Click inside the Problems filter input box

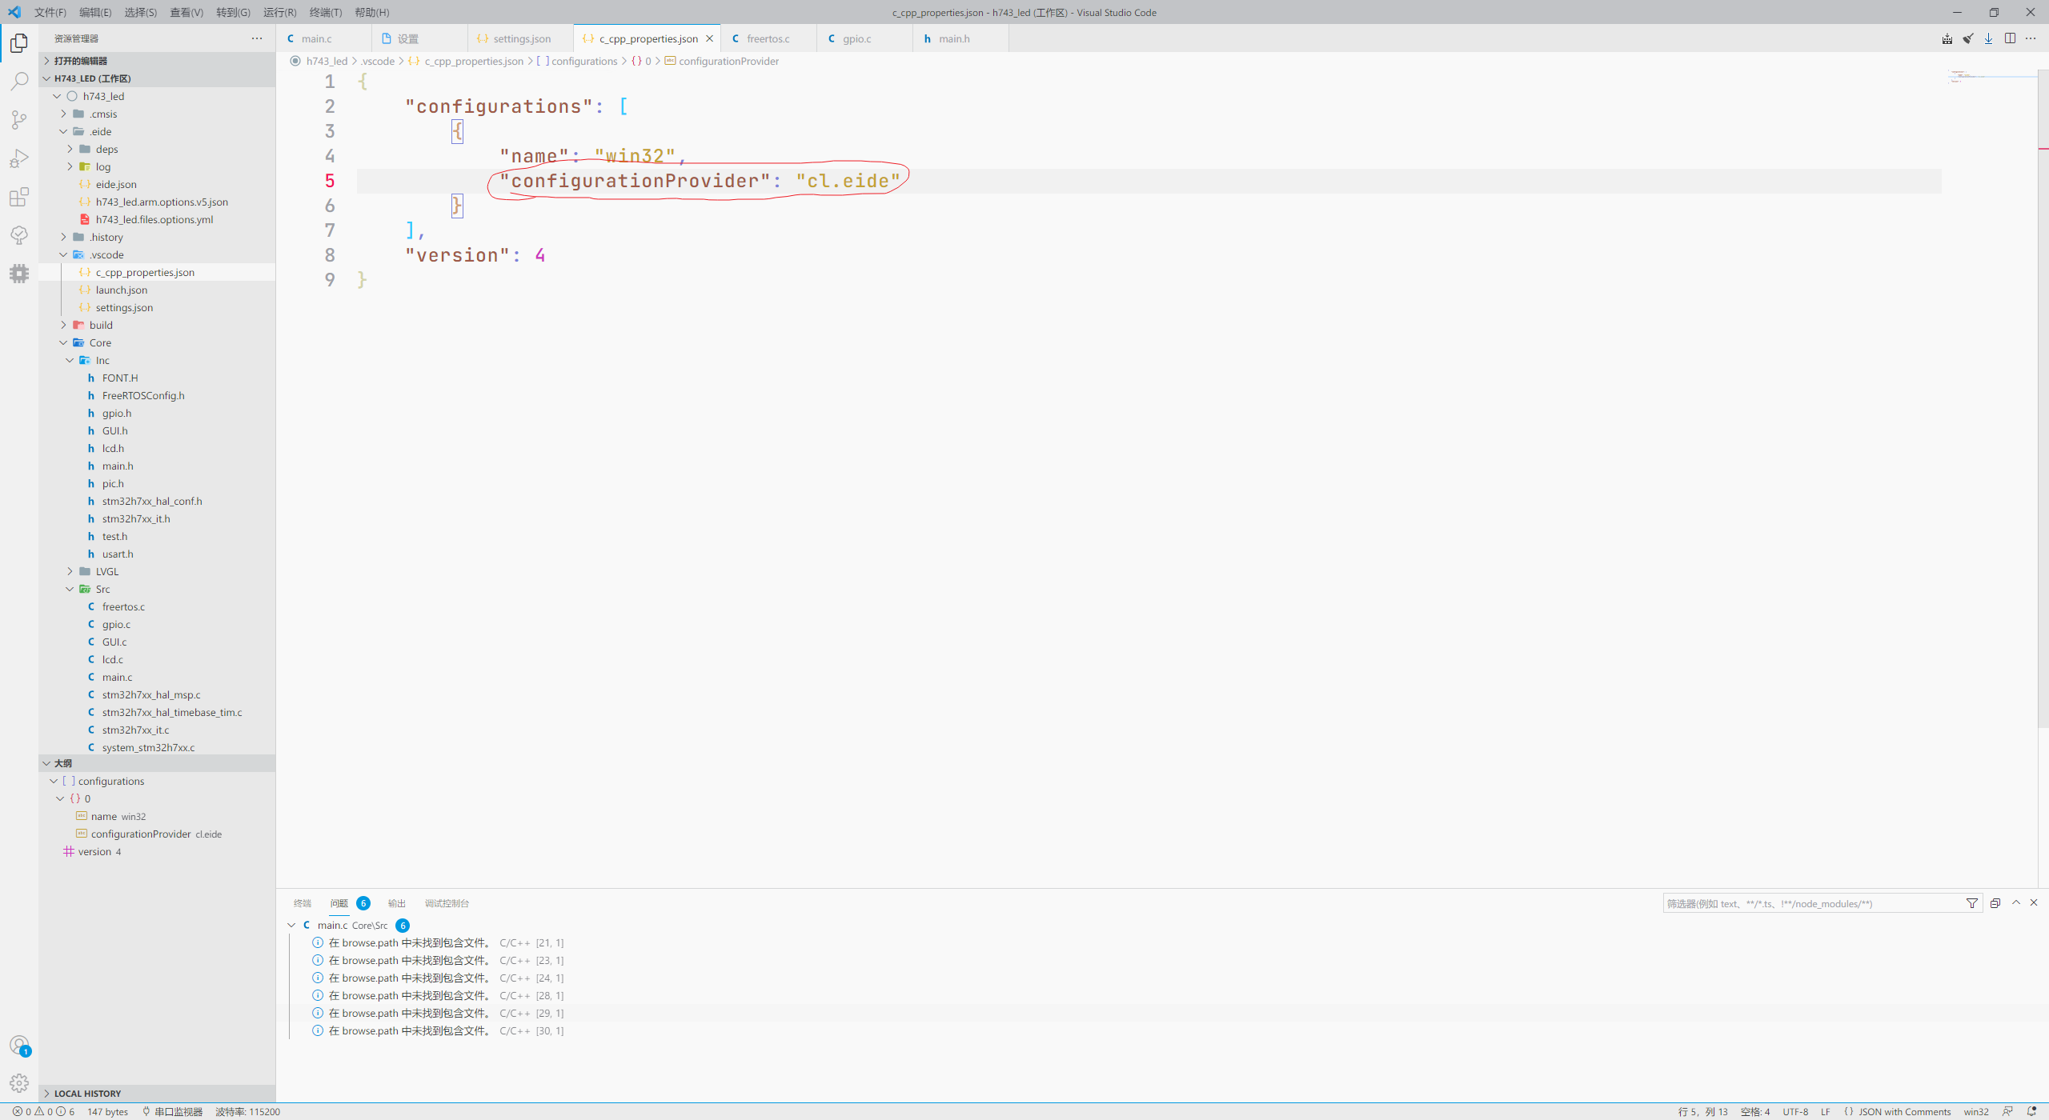point(1801,903)
